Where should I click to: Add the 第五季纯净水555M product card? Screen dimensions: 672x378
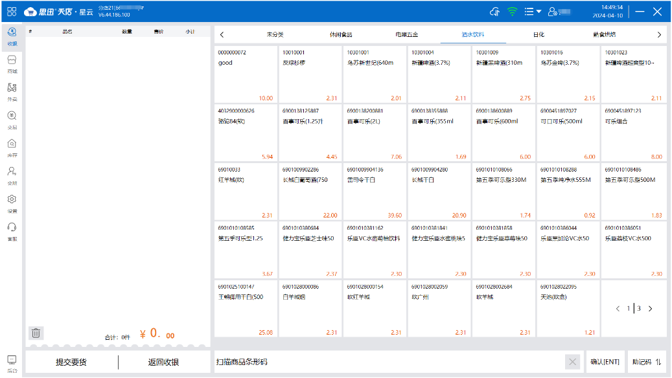[568, 192]
